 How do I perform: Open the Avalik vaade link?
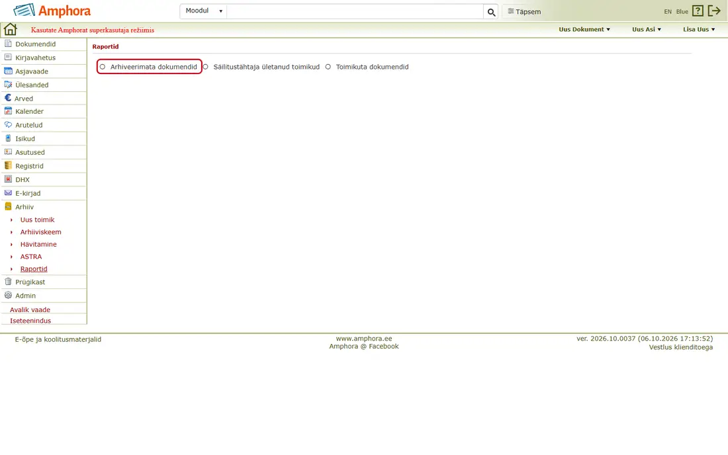click(x=30, y=310)
